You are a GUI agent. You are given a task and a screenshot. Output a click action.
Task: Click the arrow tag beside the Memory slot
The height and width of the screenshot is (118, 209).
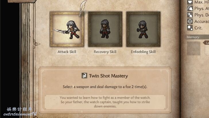pyautogui.click(x=206, y=43)
